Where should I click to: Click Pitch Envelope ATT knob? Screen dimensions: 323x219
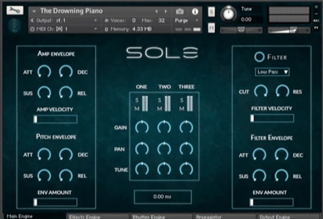(44, 154)
